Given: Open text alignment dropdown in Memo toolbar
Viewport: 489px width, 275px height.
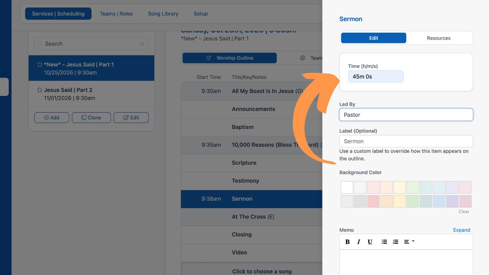Looking at the screenshot, I should (409, 242).
